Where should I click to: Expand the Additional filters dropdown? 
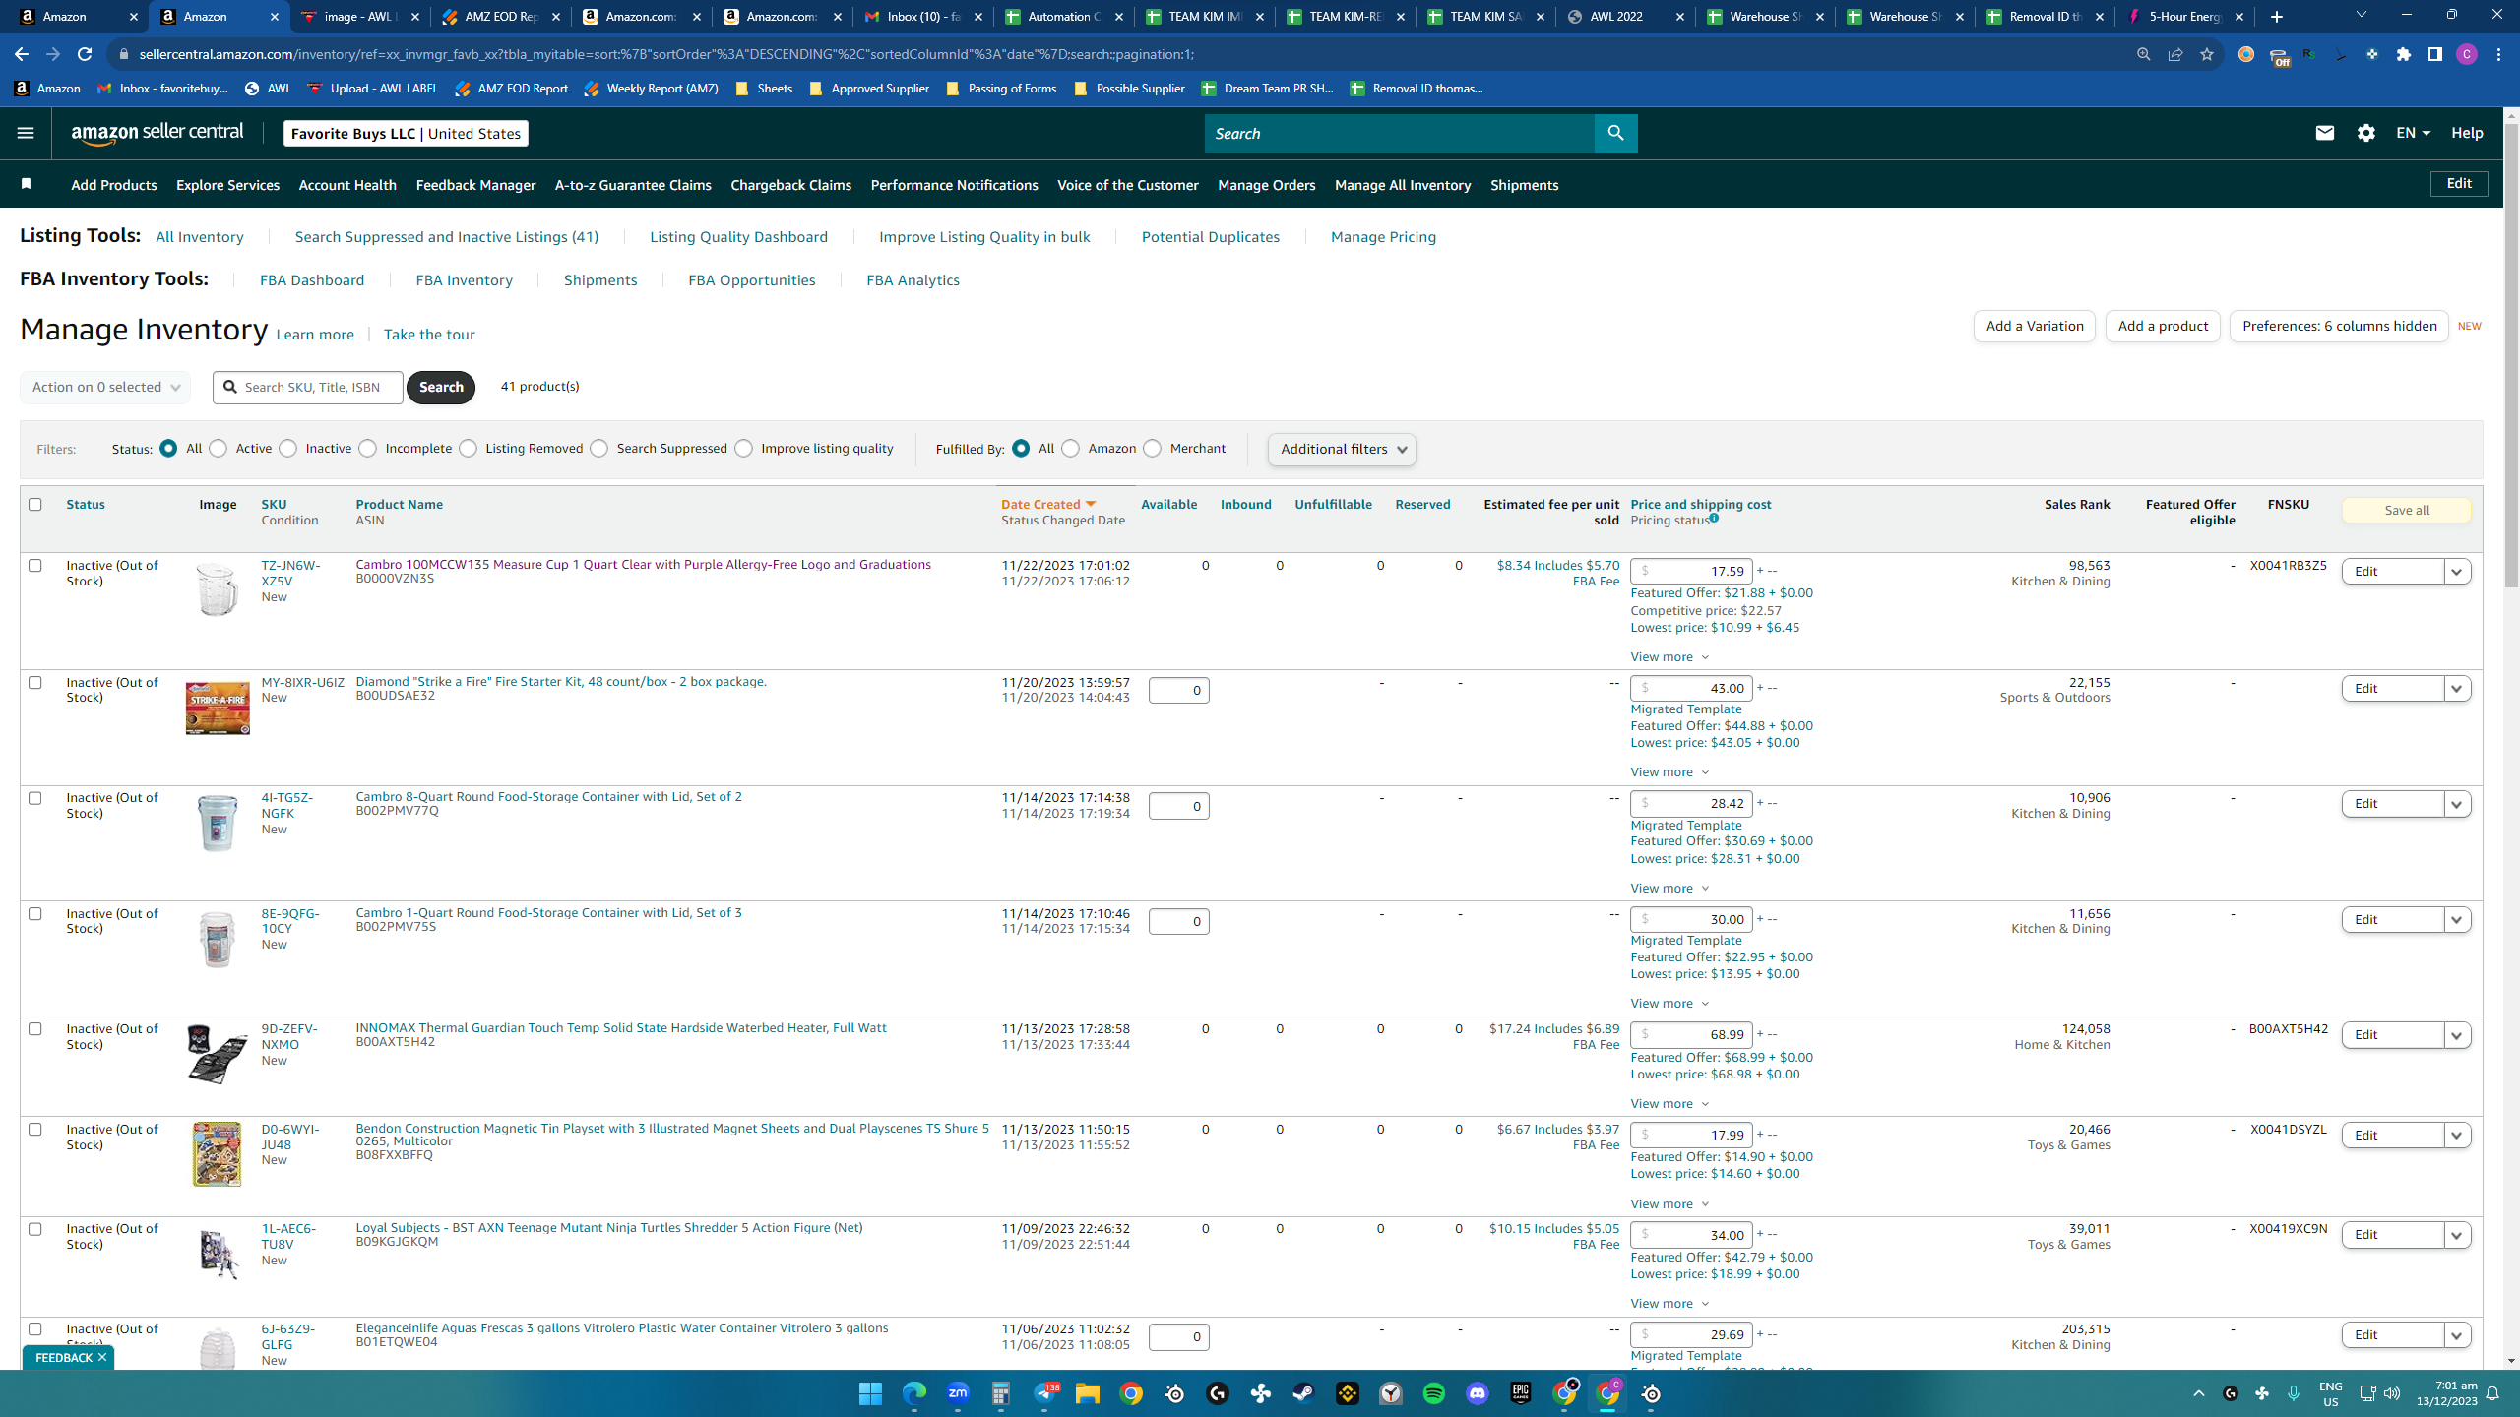pyautogui.click(x=1342, y=449)
